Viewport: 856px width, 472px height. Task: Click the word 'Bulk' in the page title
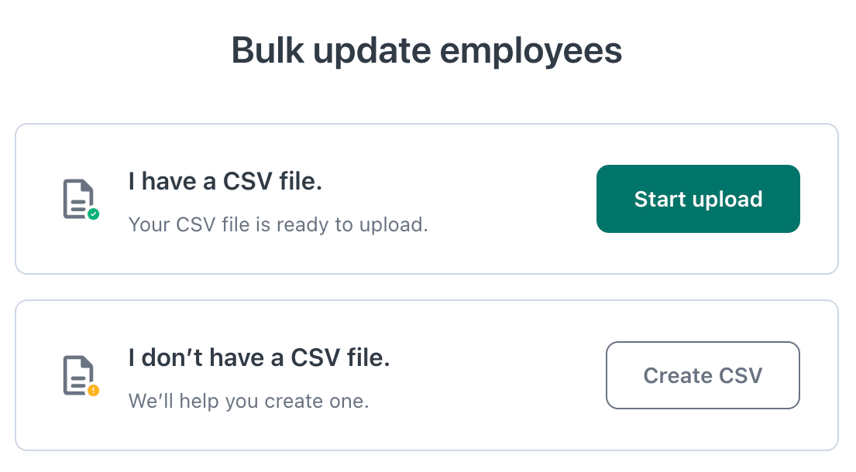click(263, 51)
